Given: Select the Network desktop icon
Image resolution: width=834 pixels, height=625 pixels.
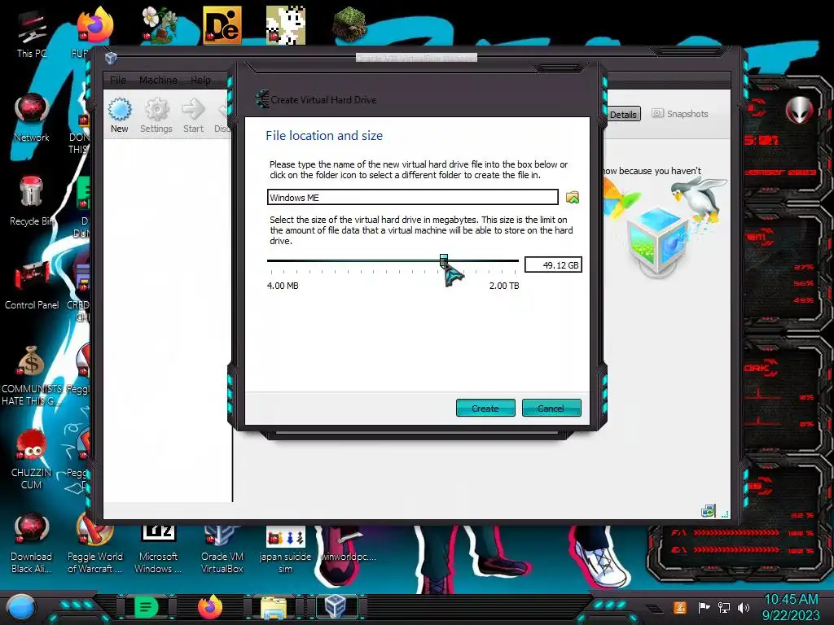Looking at the screenshot, I should pos(32,118).
